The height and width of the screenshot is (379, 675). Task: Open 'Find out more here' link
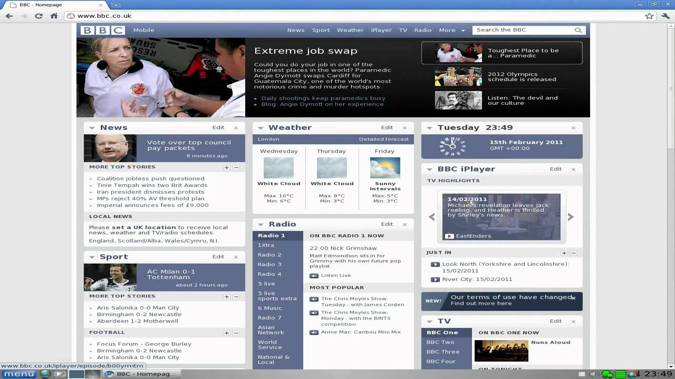coord(481,303)
